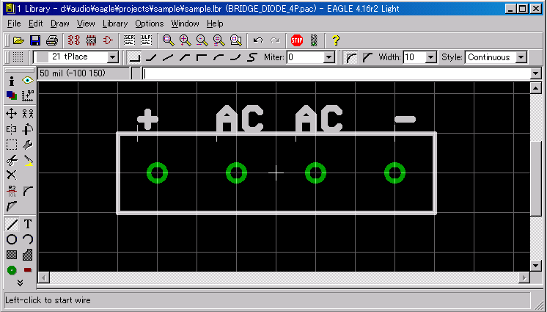Open help with the yellow question mark
Screen dimensions: 547x312
[336, 40]
